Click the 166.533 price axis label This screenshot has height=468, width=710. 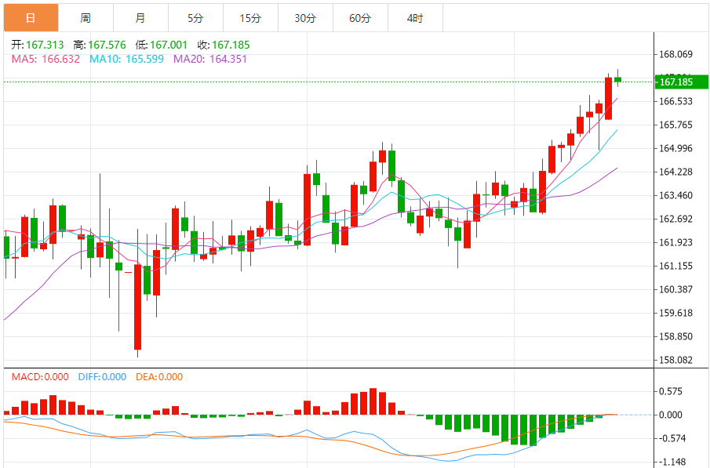click(x=675, y=101)
